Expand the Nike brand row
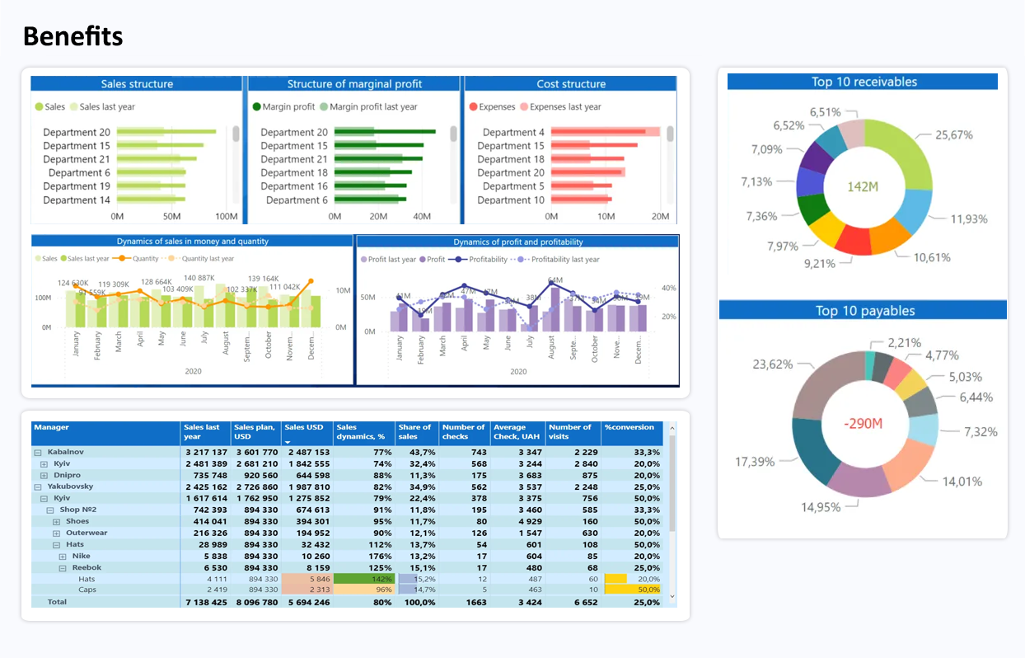Viewport: 1025px width, 658px height. pyautogui.click(x=63, y=557)
